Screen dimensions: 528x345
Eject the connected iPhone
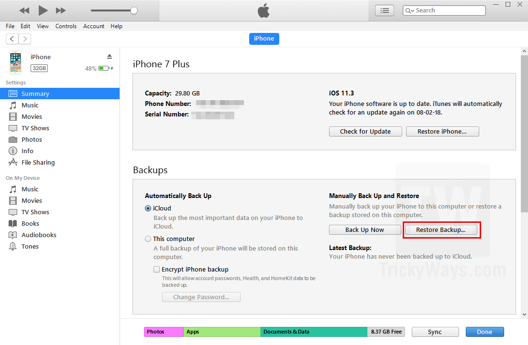tap(110, 56)
